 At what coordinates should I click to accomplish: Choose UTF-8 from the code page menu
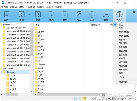[x=121, y=77]
